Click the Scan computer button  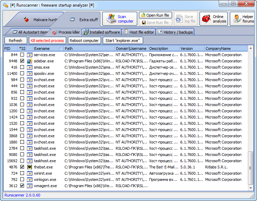click(120, 19)
